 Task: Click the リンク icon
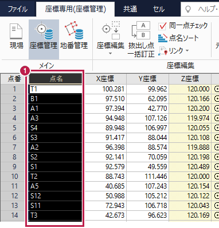(163, 51)
